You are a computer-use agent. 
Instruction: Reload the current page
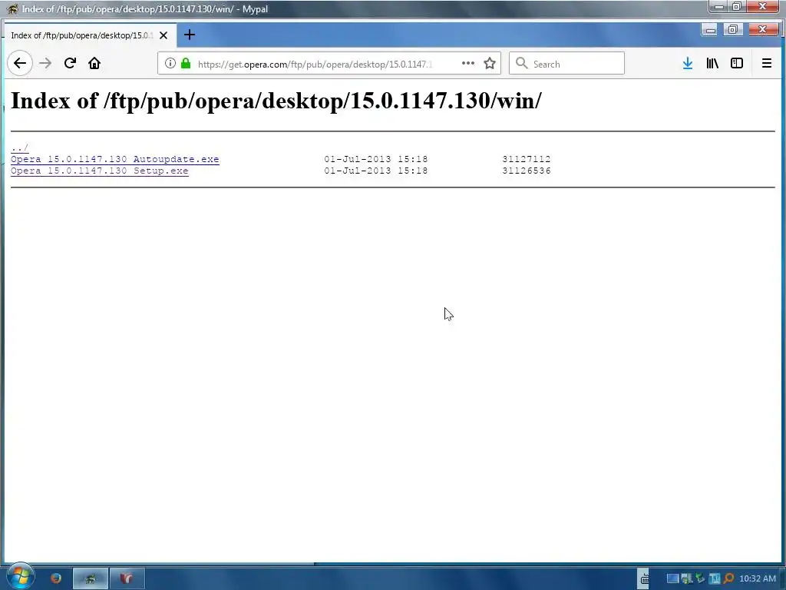coord(70,63)
